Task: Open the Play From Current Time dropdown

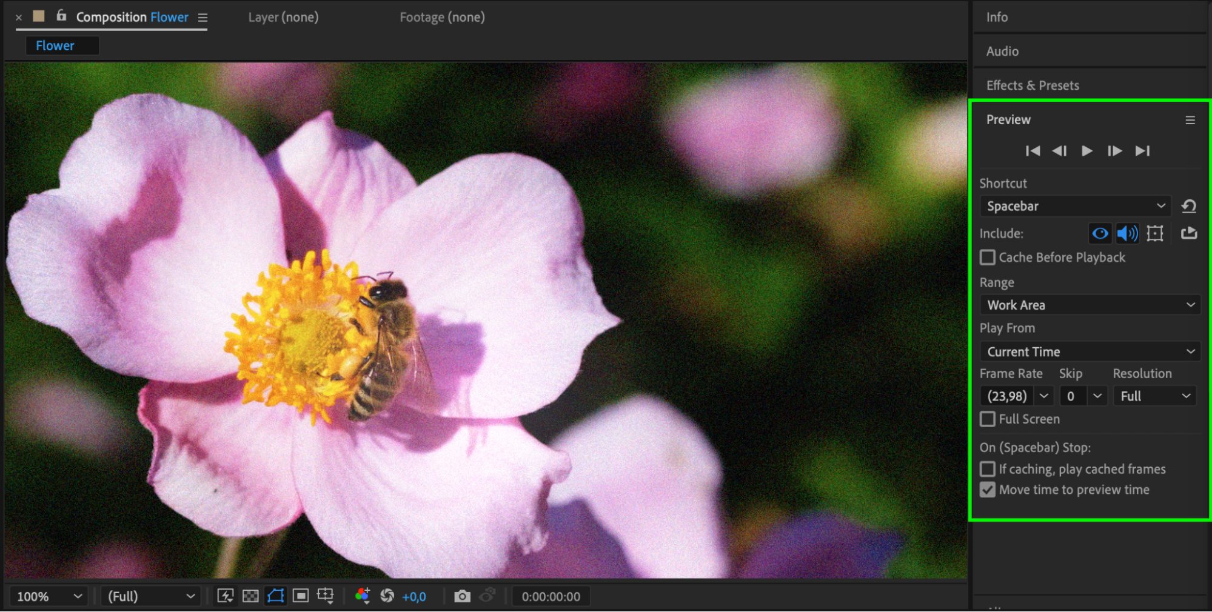Action: coord(1090,351)
